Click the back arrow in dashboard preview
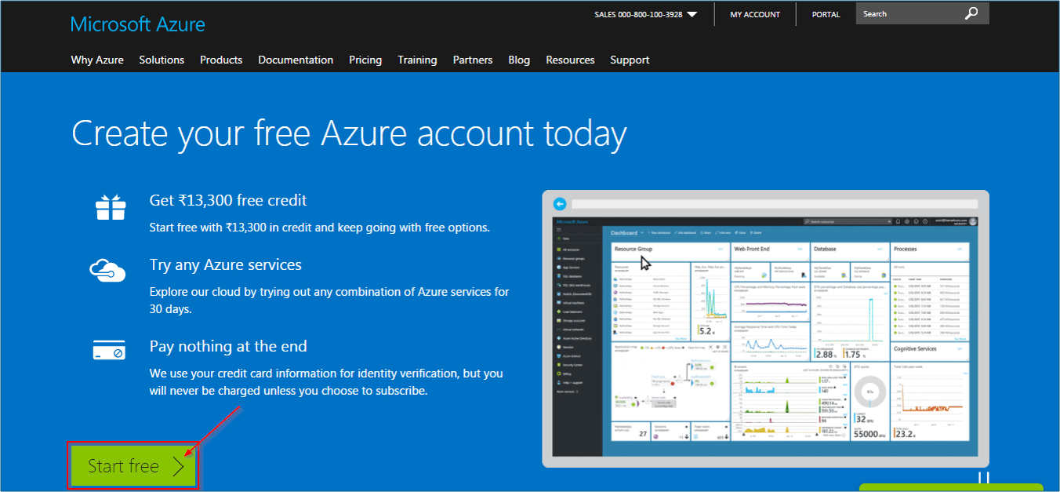 tap(560, 204)
